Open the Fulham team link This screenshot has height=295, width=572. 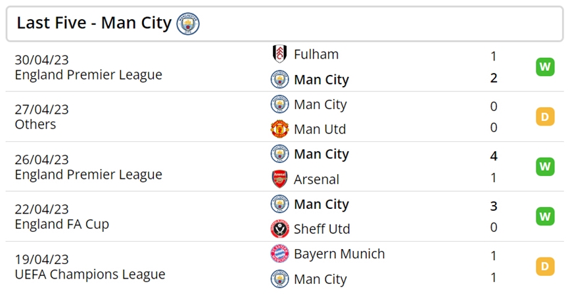(316, 55)
